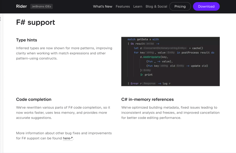The height and width of the screenshot is (153, 236).
Task: Follow the "here" link for F# fixes
Action: pyautogui.click(x=67, y=138)
